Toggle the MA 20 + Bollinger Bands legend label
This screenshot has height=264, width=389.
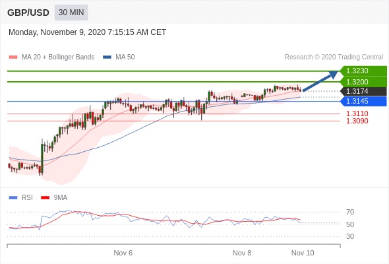58,57
